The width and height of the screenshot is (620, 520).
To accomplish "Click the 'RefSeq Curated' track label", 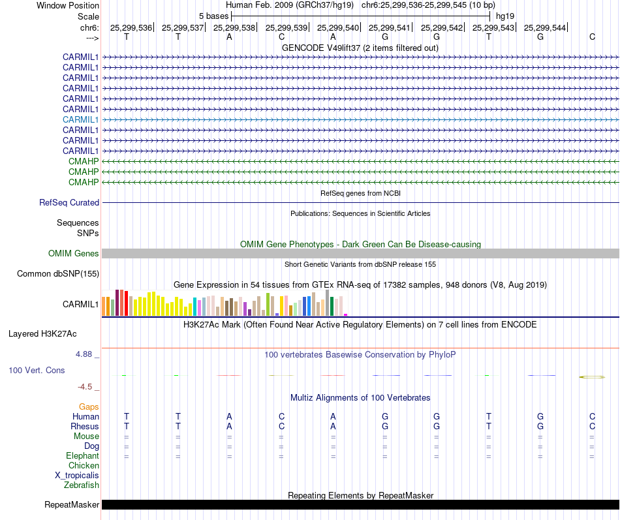I will click(69, 202).
